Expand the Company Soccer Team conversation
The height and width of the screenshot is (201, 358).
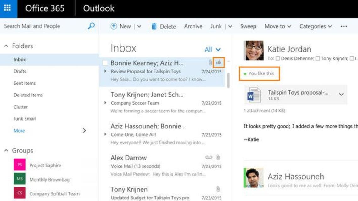(x=105, y=103)
